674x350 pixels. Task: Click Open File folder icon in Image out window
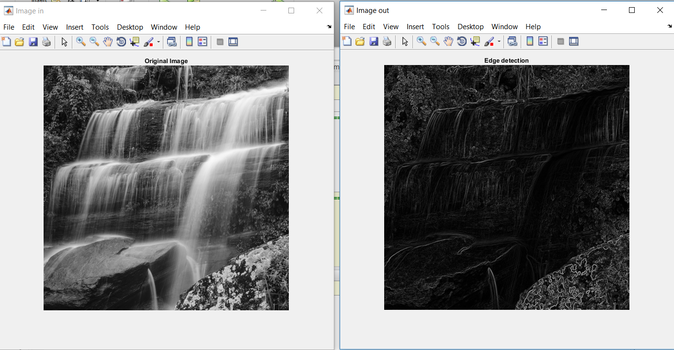coord(360,42)
